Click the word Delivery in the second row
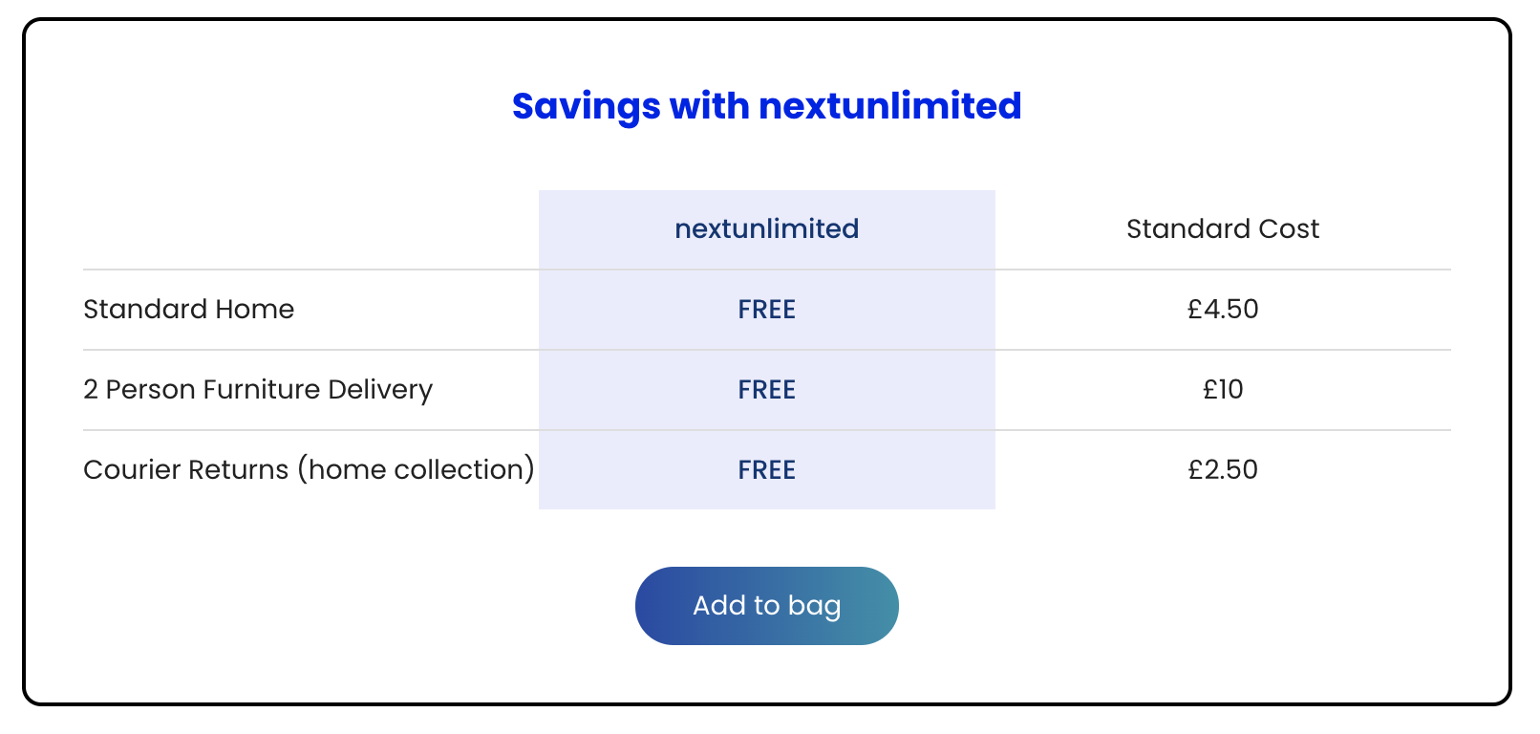 coord(380,390)
